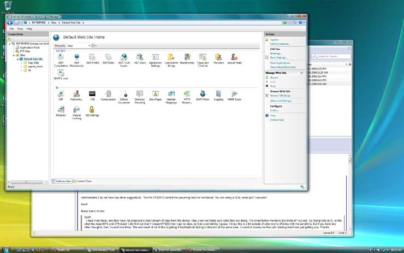Open the Error Pages feature
Viewport: 404px width, 253px height.
click(x=156, y=96)
